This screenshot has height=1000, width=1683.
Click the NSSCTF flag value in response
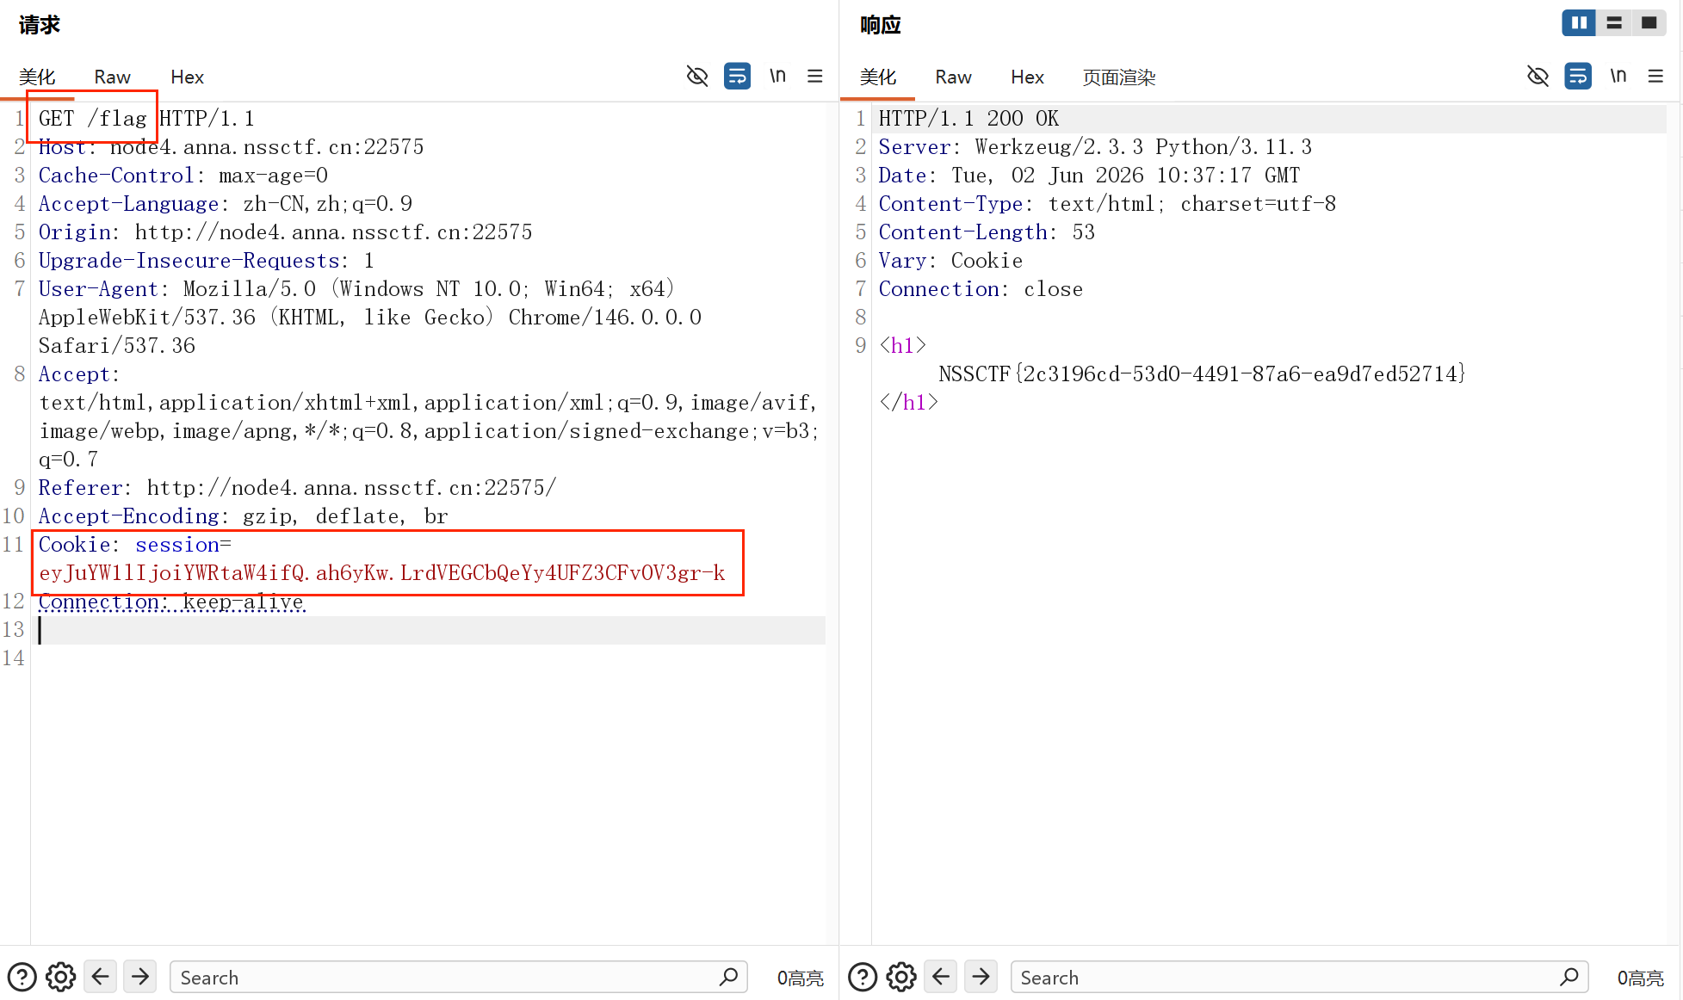pos(1202,374)
